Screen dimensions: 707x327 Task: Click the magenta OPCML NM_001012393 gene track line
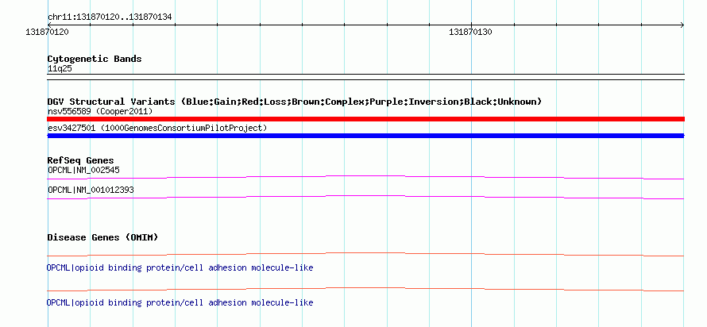[365, 198]
